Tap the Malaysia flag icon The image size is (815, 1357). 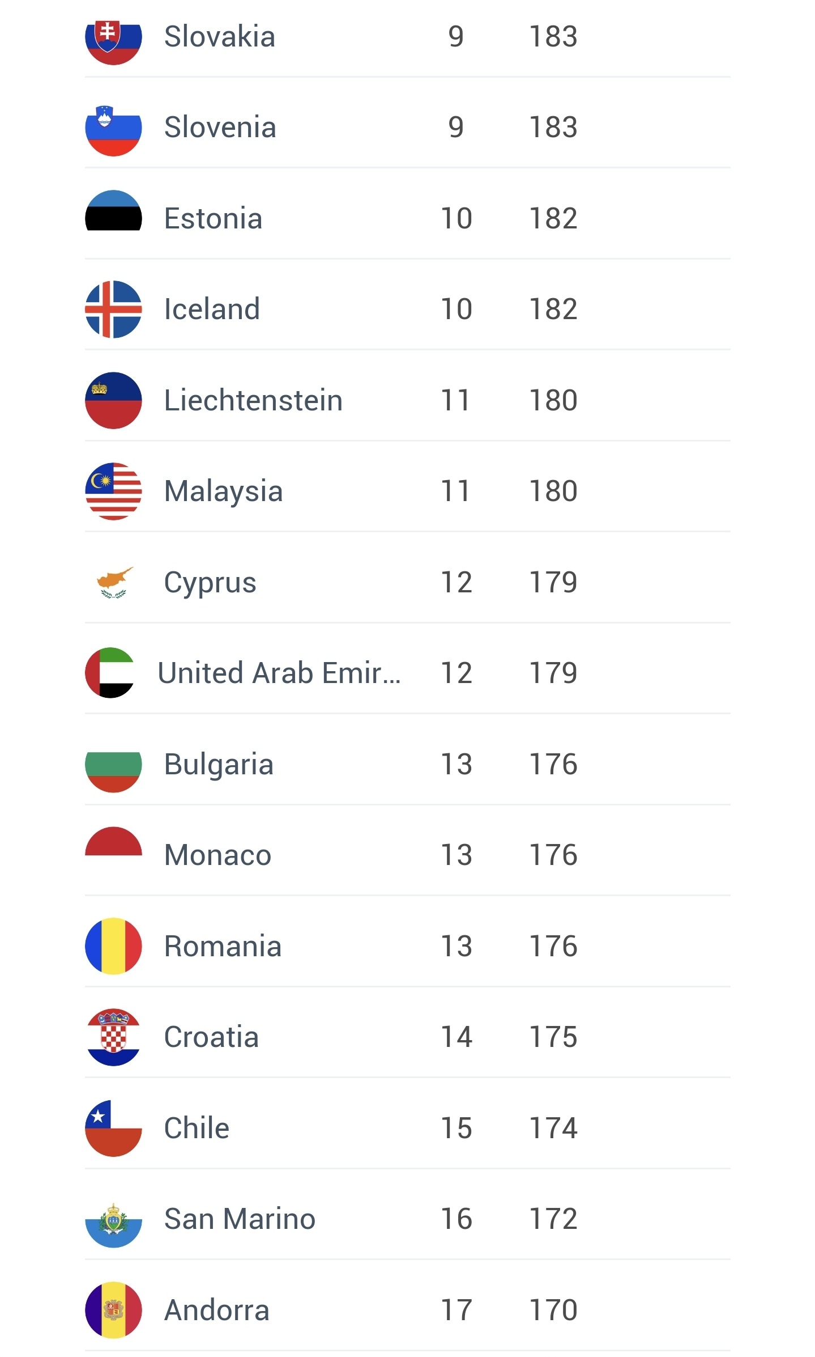tap(113, 491)
